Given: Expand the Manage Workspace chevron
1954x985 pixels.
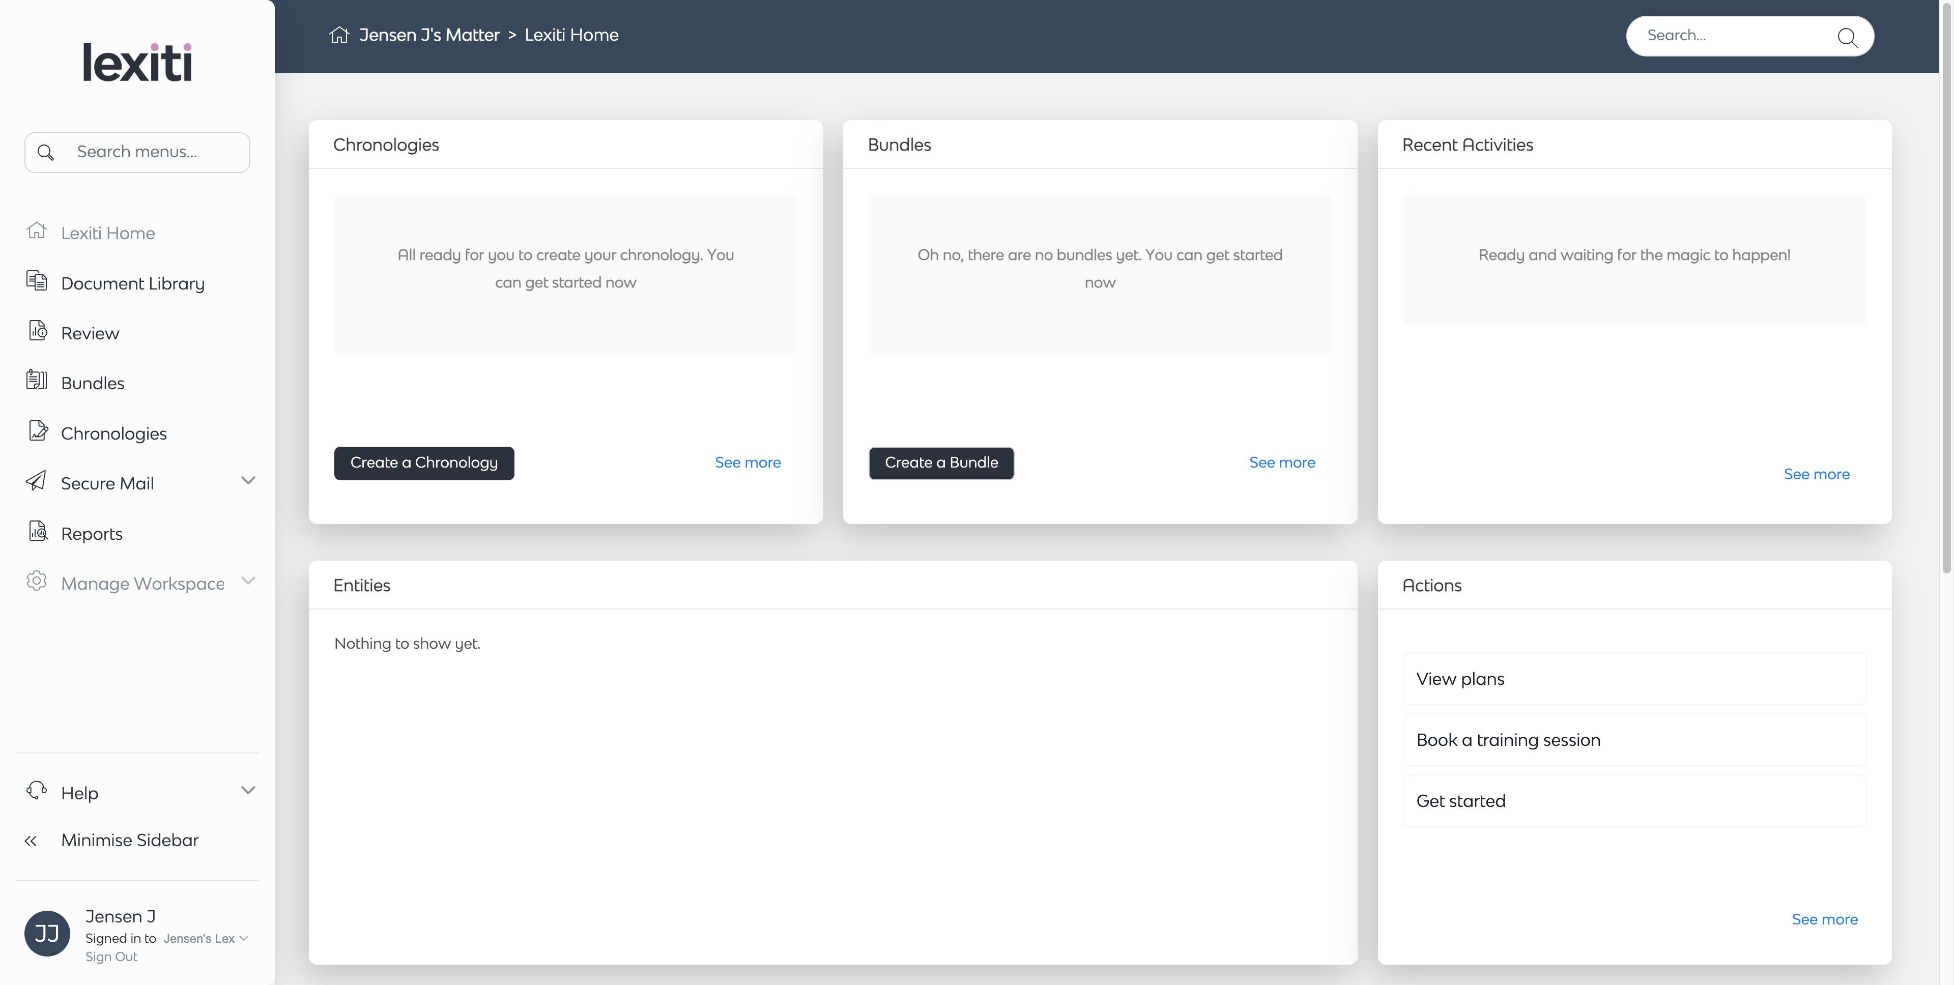Looking at the screenshot, I should click(x=248, y=581).
